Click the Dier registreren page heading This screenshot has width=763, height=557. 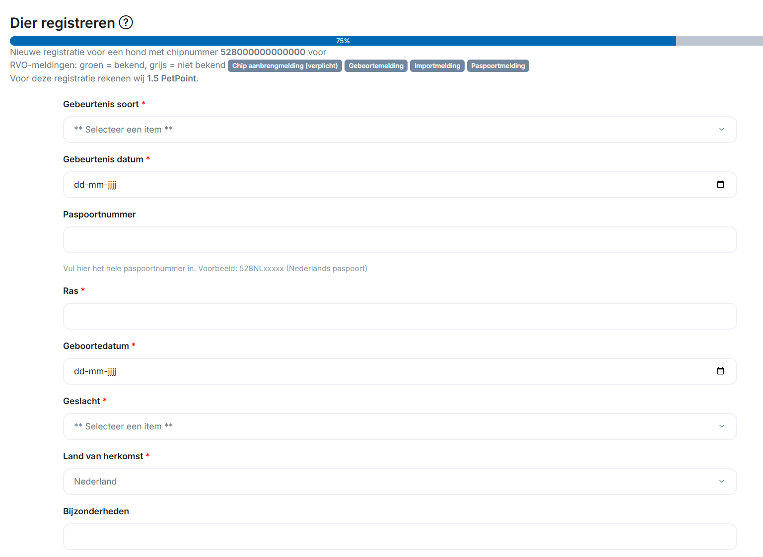tap(63, 23)
